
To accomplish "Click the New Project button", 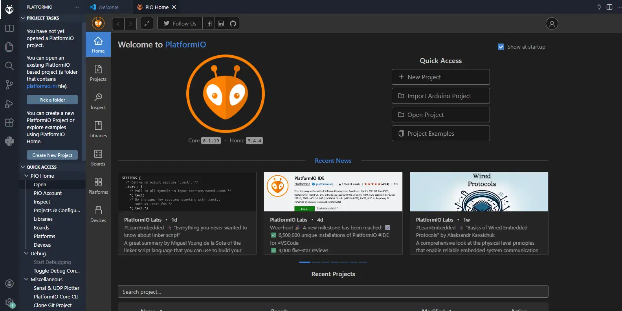I will coord(441,77).
